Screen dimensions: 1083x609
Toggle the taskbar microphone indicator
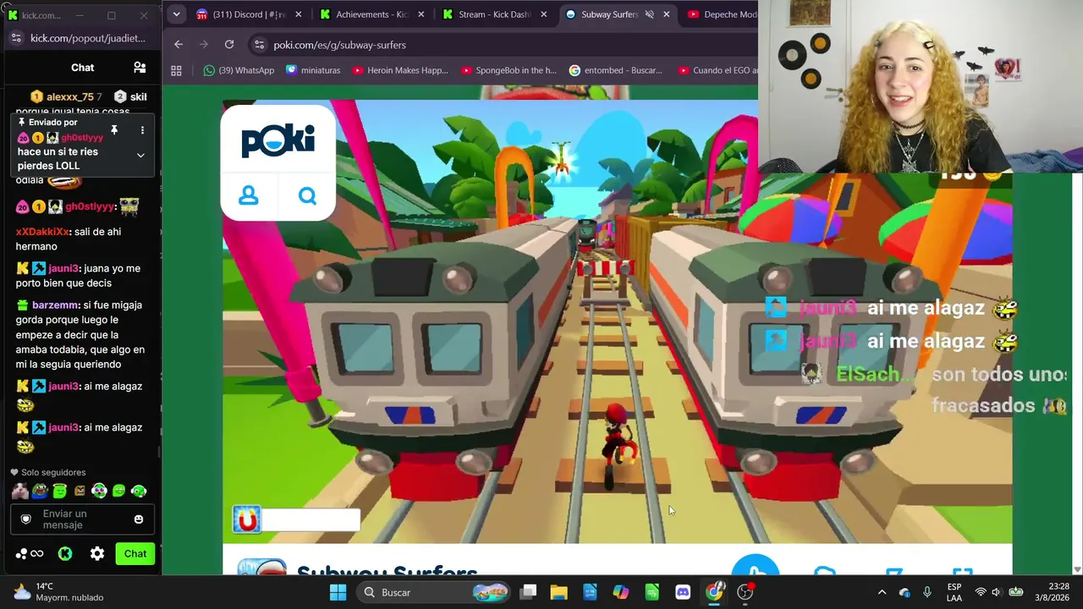[x=927, y=592]
